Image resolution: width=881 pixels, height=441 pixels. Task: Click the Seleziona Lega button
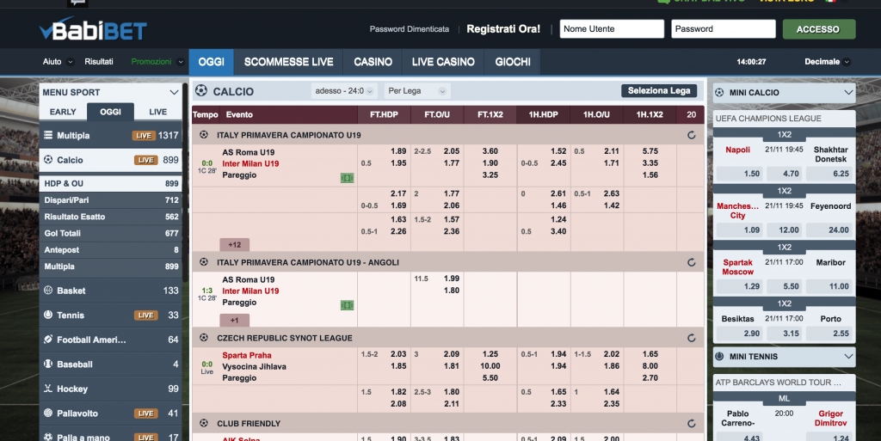click(659, 91)
